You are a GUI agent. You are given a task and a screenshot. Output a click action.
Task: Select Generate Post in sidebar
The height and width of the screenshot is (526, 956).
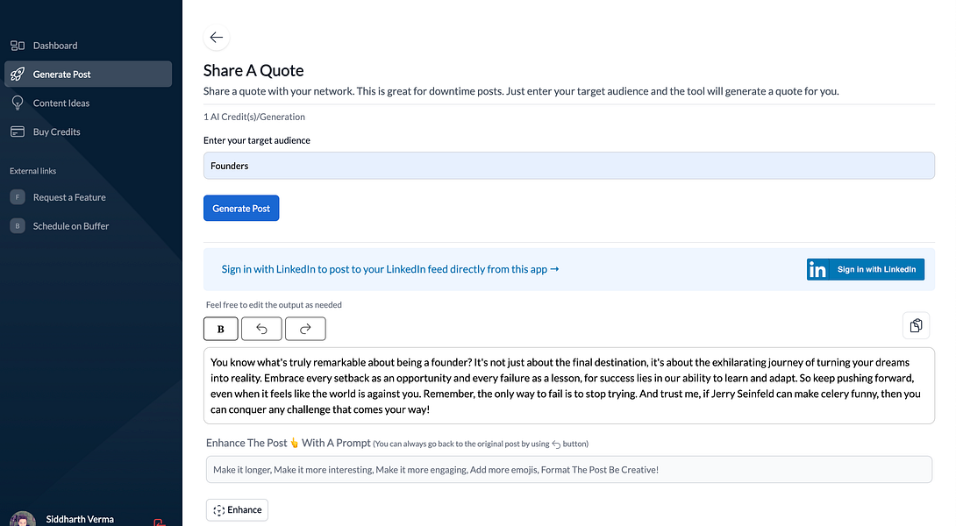pyautogui.click(x=88, y=74)
